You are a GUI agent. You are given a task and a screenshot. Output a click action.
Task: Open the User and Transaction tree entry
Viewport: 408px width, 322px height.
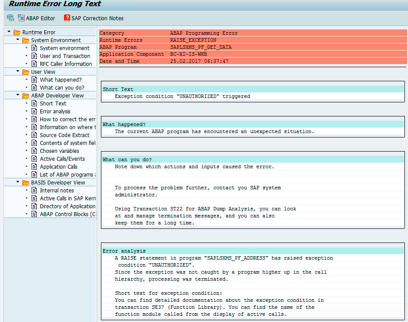[x=65, y=56]
